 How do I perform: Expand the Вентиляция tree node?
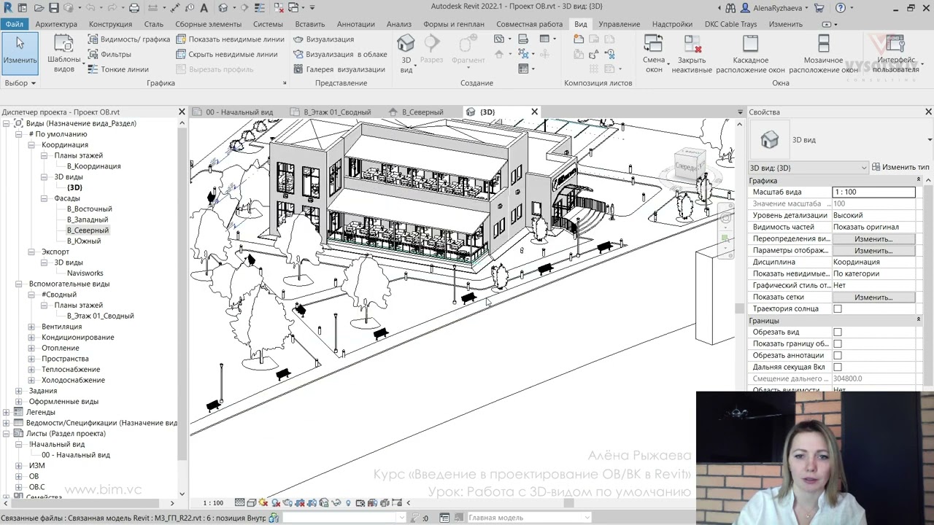(x=31, y=327)
